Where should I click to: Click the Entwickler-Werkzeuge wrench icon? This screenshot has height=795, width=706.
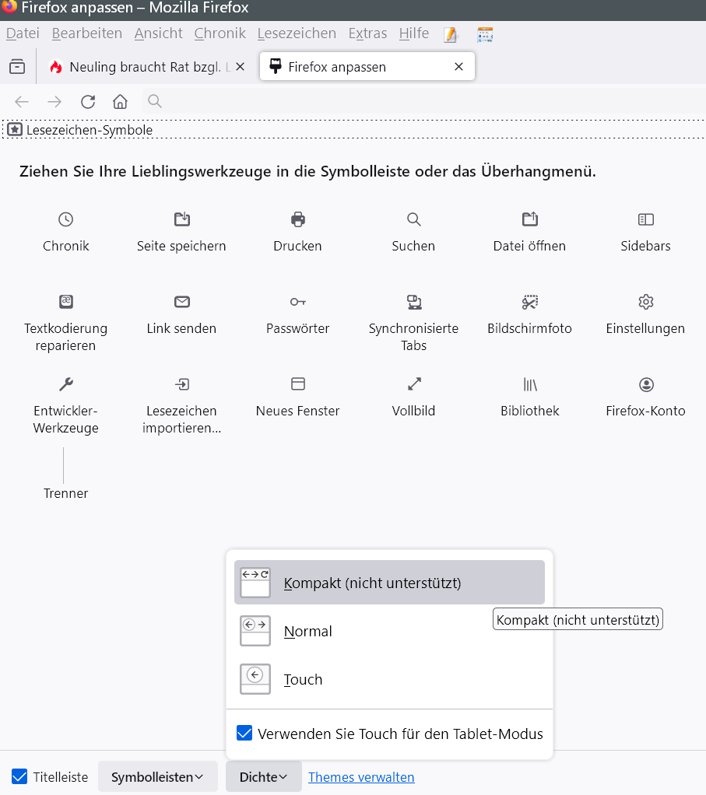tap(66, 384)
